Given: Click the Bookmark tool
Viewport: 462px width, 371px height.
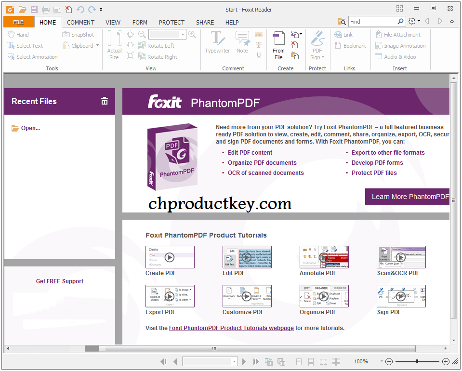Looking at the screenshot, I should (x=350, y=46).
